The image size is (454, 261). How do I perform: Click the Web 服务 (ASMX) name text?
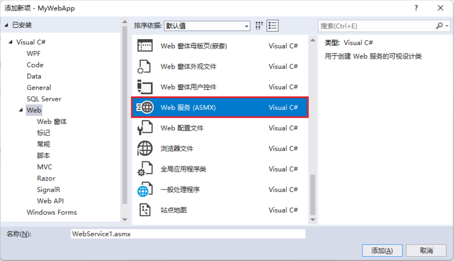click(x=188, y=107)
